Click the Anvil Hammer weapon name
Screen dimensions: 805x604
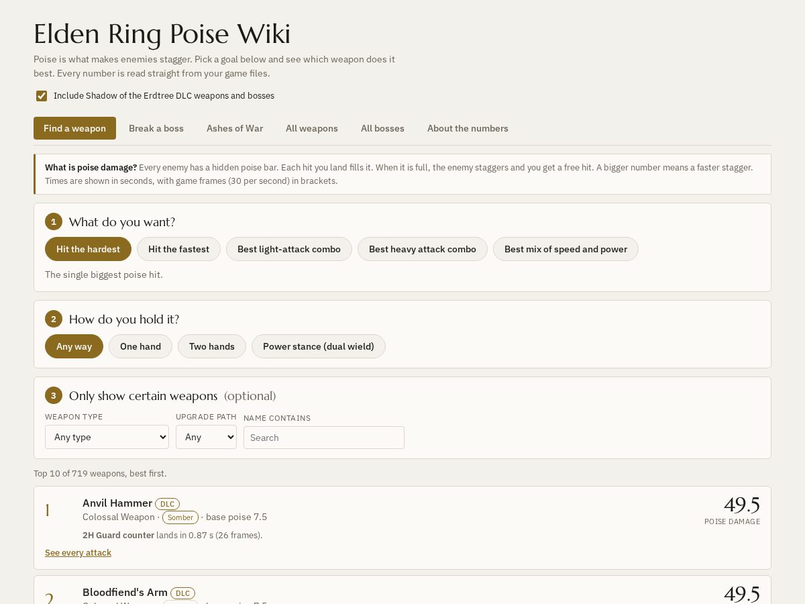point(117,503)
